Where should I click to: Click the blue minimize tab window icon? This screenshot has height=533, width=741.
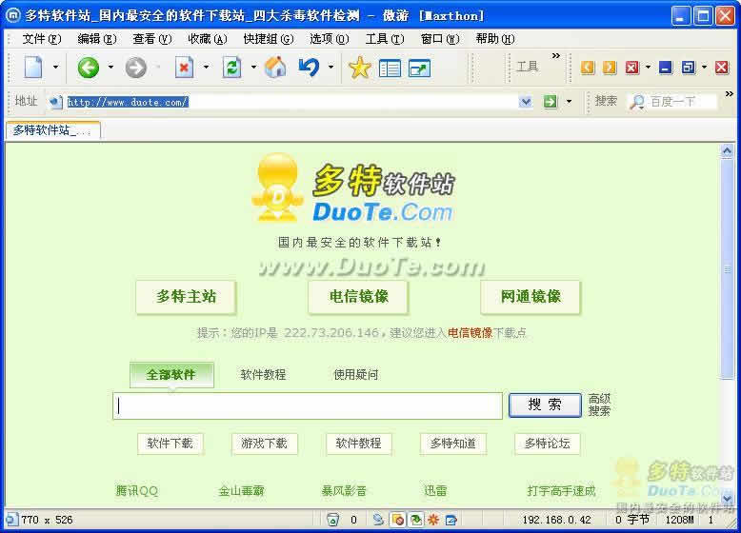[666, 68]
